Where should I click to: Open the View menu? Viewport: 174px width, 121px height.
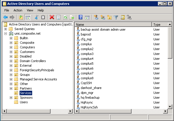[x=30, y=10]
